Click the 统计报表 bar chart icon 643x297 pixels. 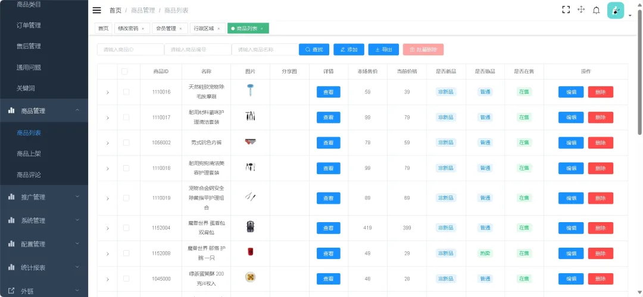point(11,267)
